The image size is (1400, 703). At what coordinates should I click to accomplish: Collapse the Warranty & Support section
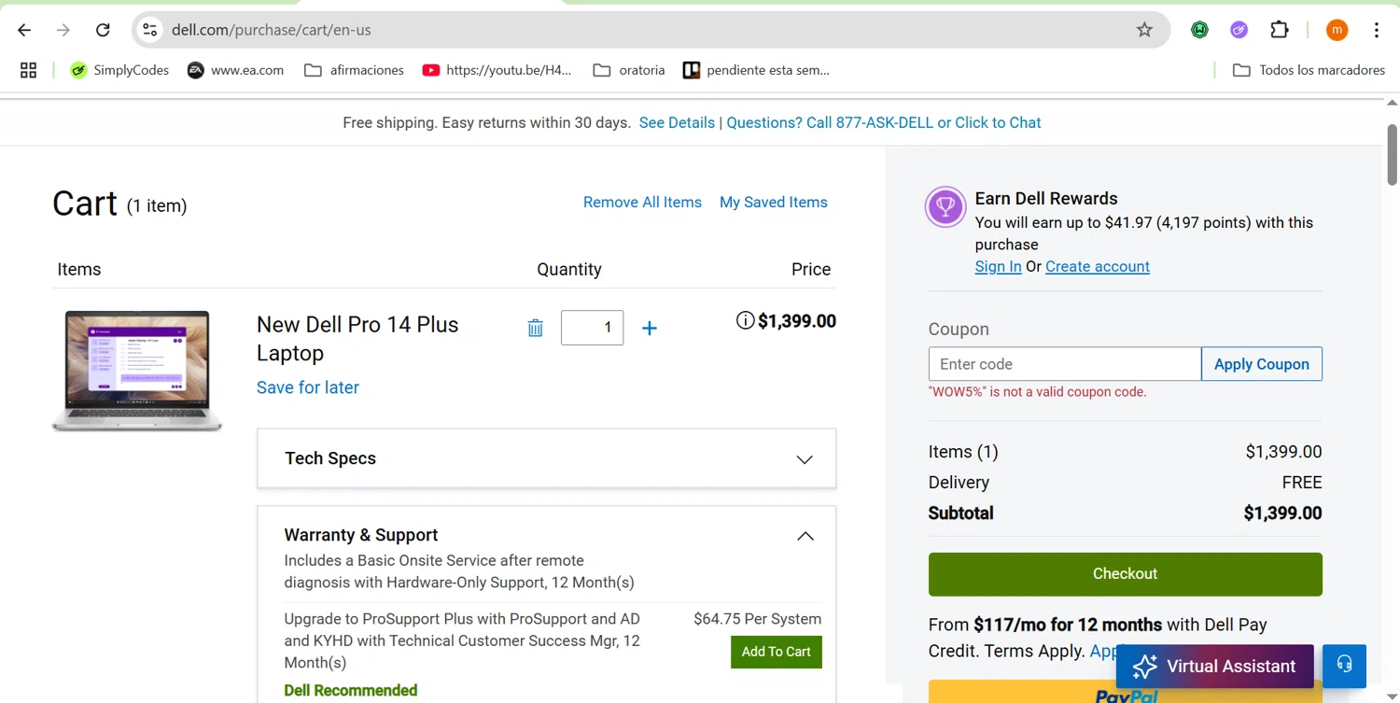click(x=805, y=536)
